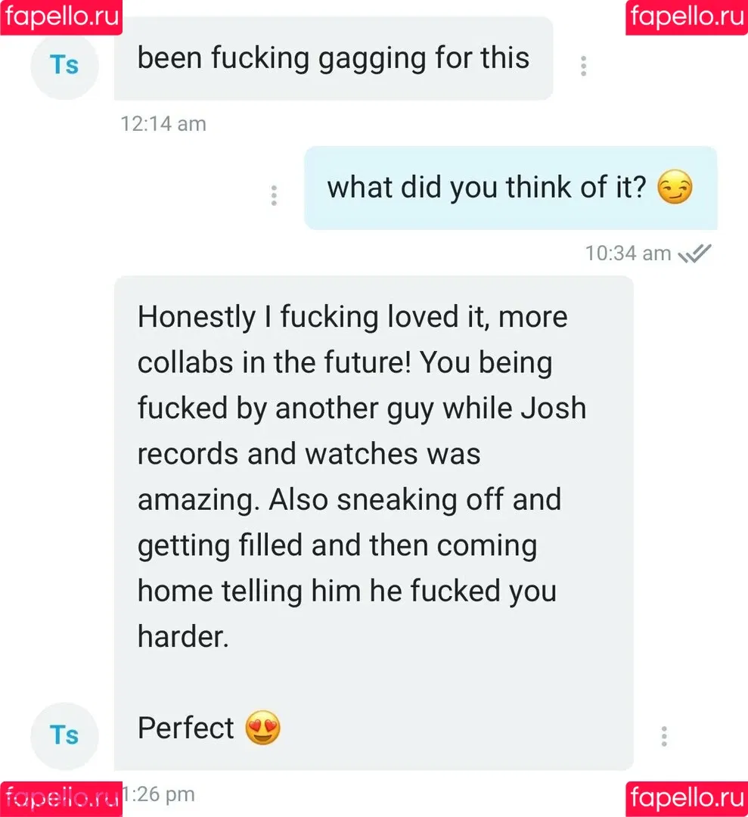Open the Ts avatar beside the top message

pos(64,66)
